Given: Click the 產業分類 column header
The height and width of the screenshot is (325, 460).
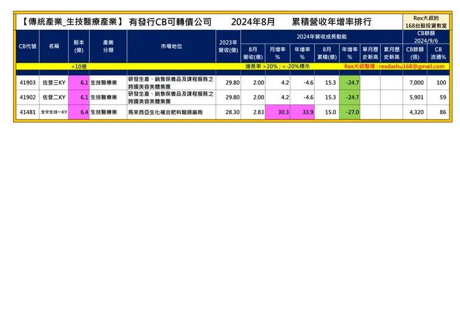Looking at the screenshot, I should (x=108, y=46).
